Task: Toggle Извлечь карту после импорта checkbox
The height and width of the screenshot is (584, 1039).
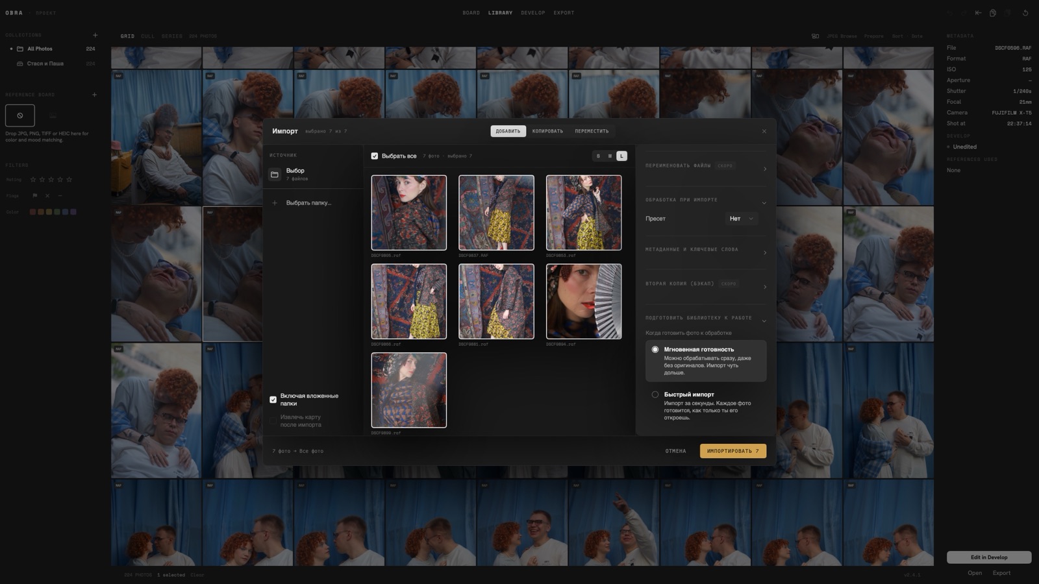Action: click(x=273, y=421)
